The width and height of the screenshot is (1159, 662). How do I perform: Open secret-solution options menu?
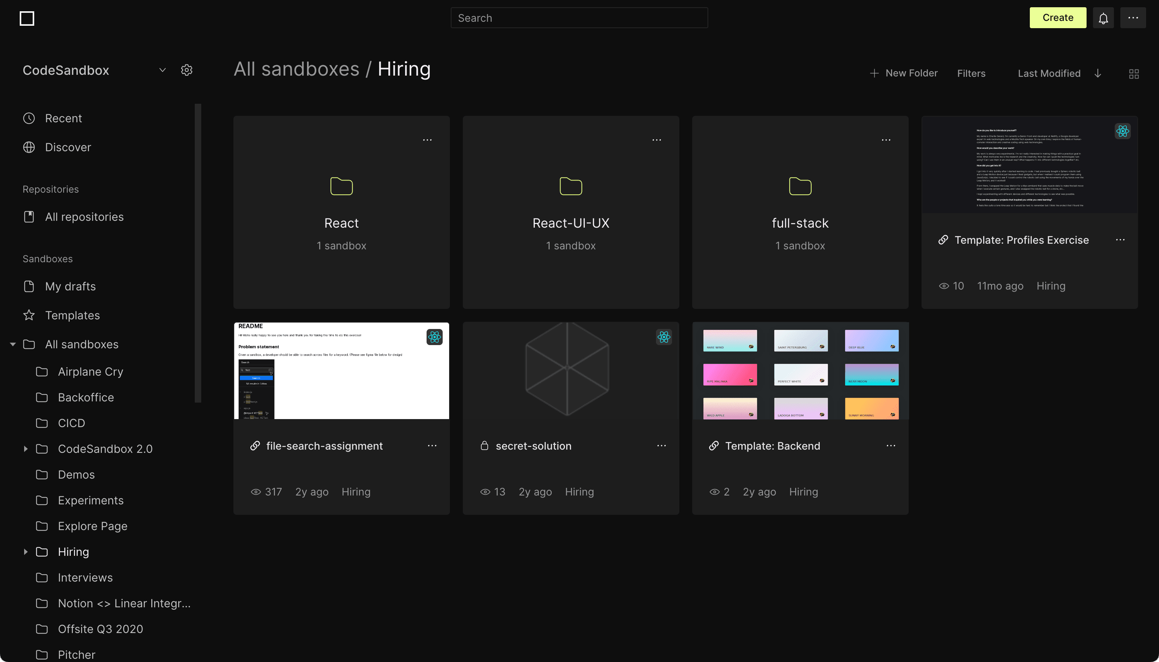pyautogui.click(x=661, y=446)
